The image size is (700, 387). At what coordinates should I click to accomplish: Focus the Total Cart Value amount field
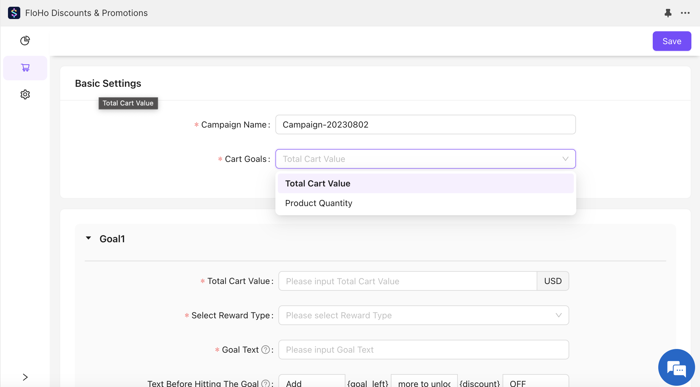pyautogui.click(x=407, y=281)
